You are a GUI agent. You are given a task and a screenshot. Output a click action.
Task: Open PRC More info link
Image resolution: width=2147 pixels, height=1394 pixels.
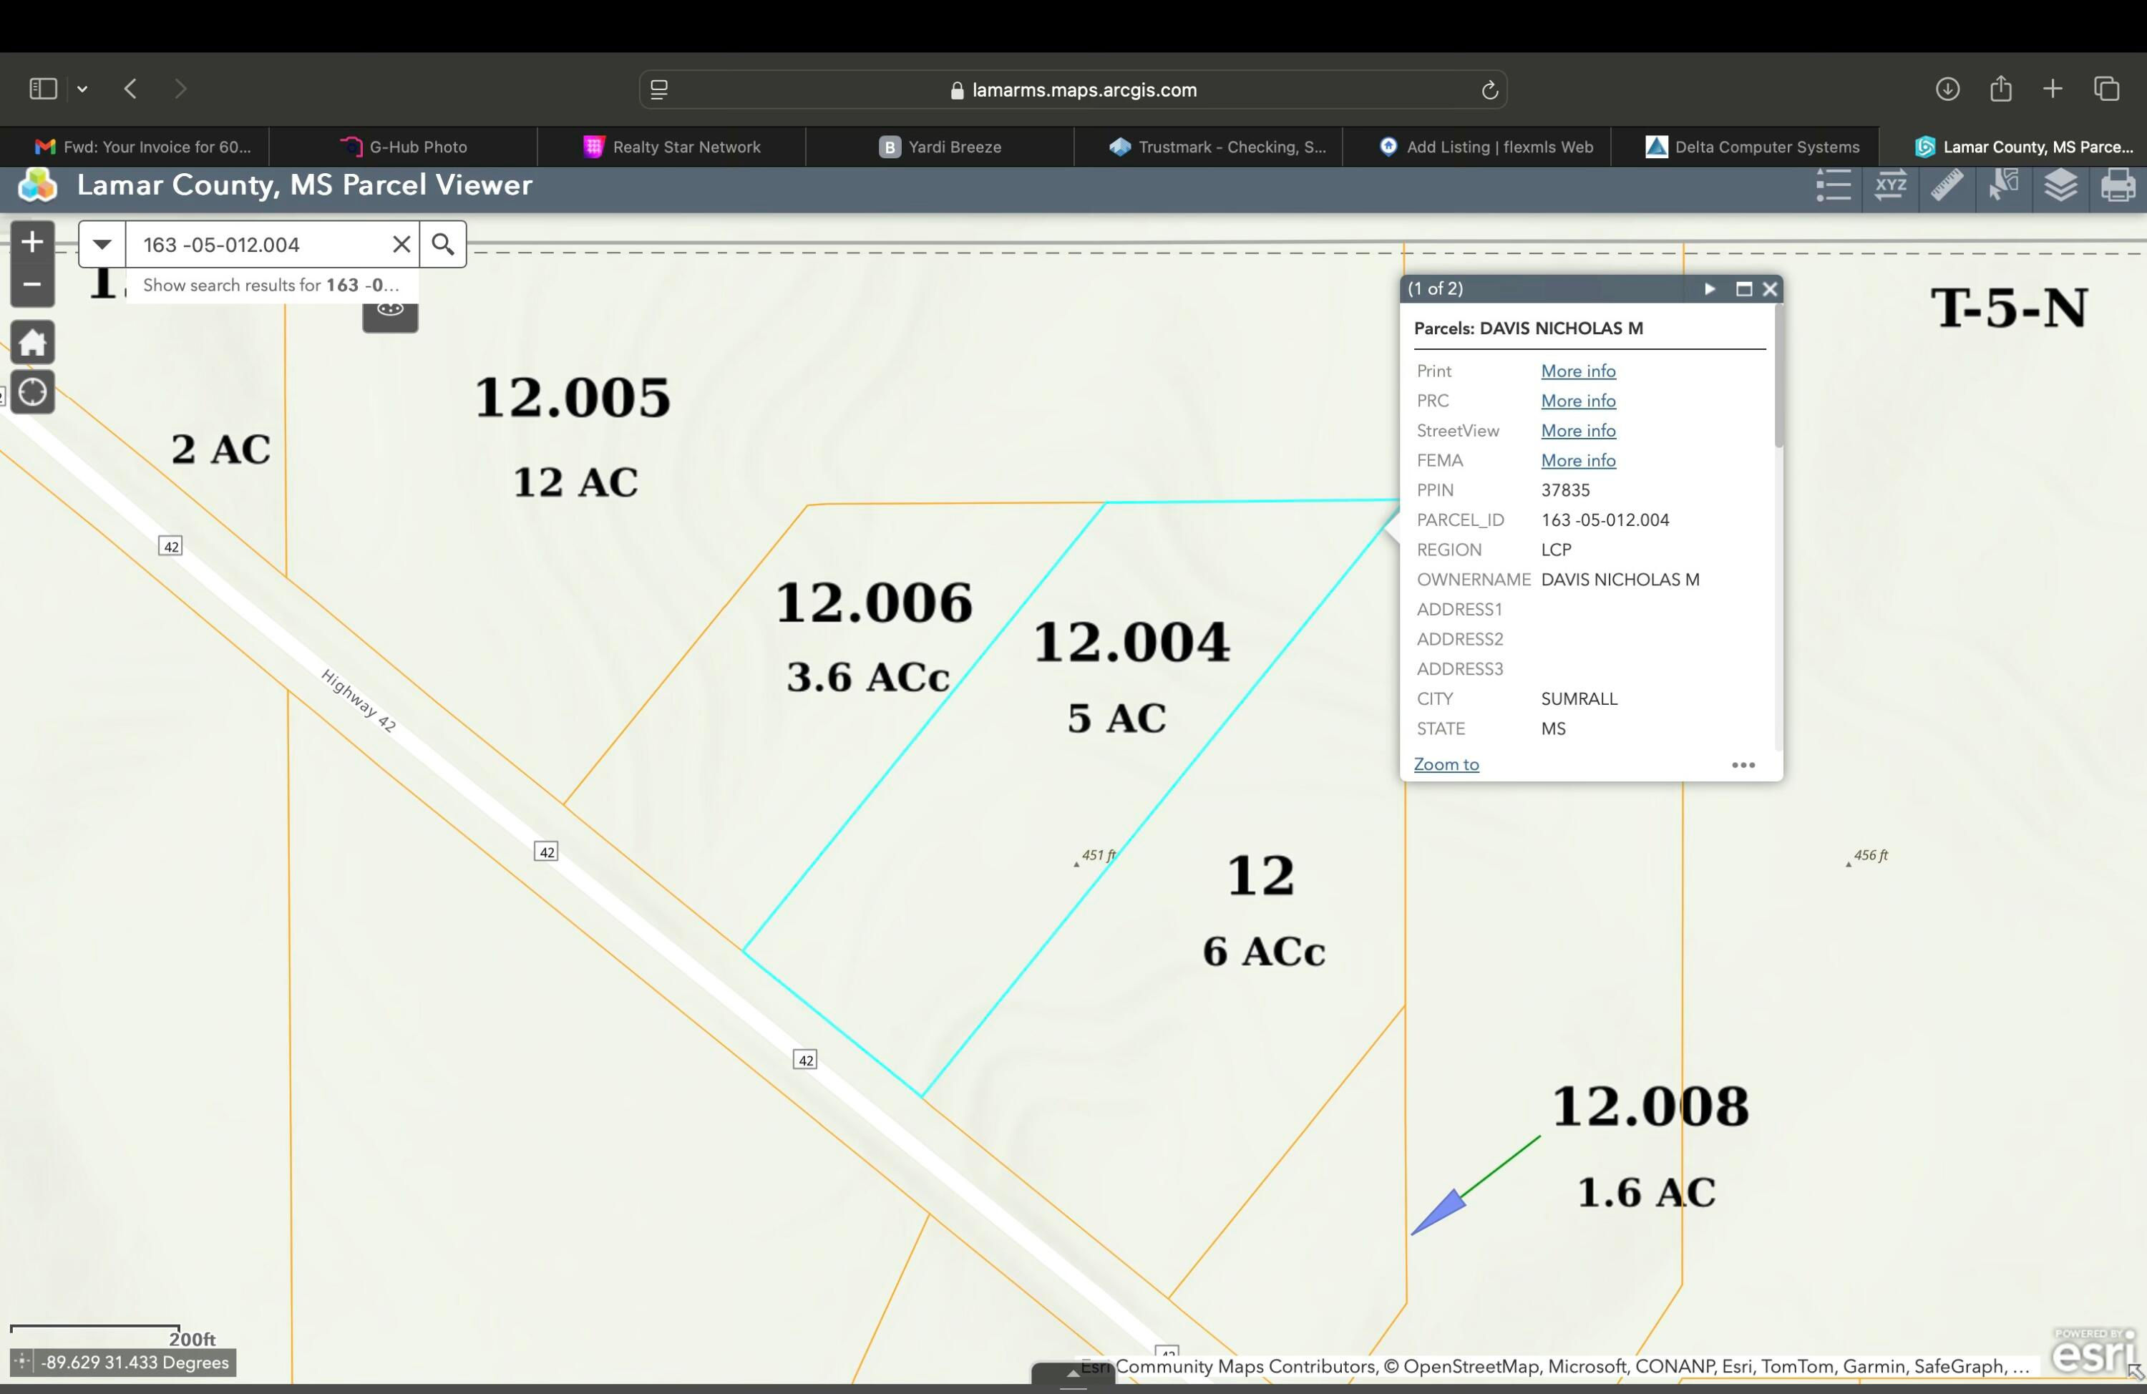click(1578, 401)
